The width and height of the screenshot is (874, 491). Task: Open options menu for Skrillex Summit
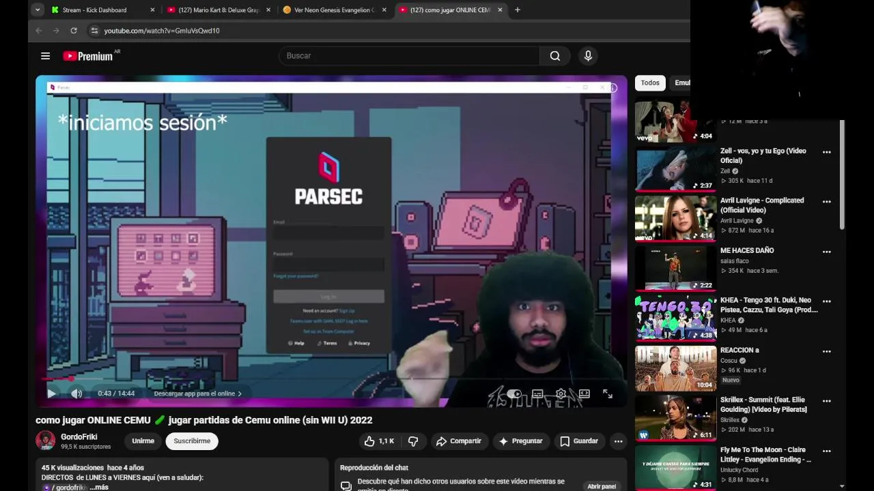(x=827, y=402)
